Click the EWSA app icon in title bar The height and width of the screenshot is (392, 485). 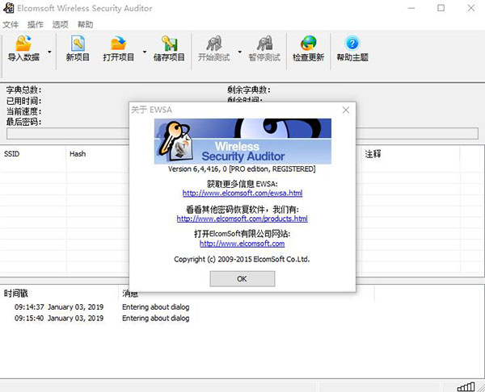8,8
